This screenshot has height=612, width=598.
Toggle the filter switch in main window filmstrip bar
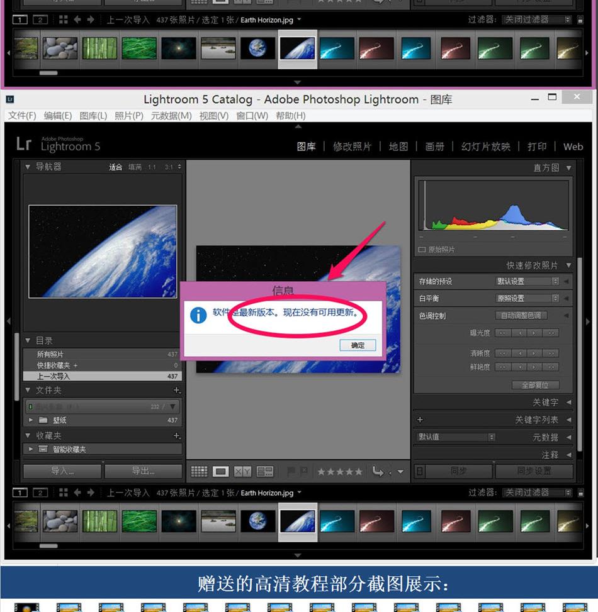[x=580, y=493]
